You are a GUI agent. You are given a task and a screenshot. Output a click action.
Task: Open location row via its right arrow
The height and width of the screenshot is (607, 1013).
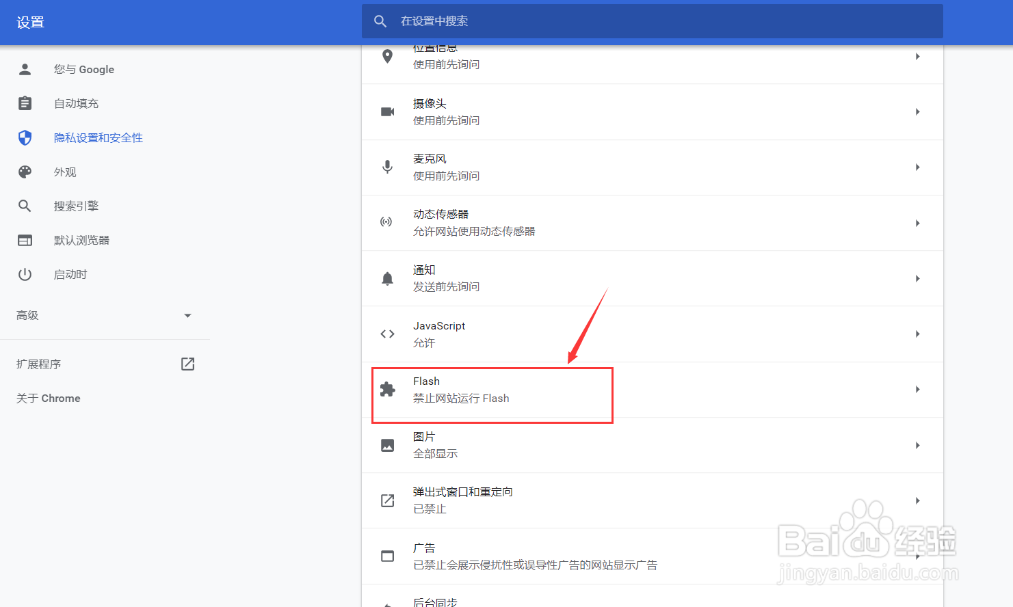point(917,56)
